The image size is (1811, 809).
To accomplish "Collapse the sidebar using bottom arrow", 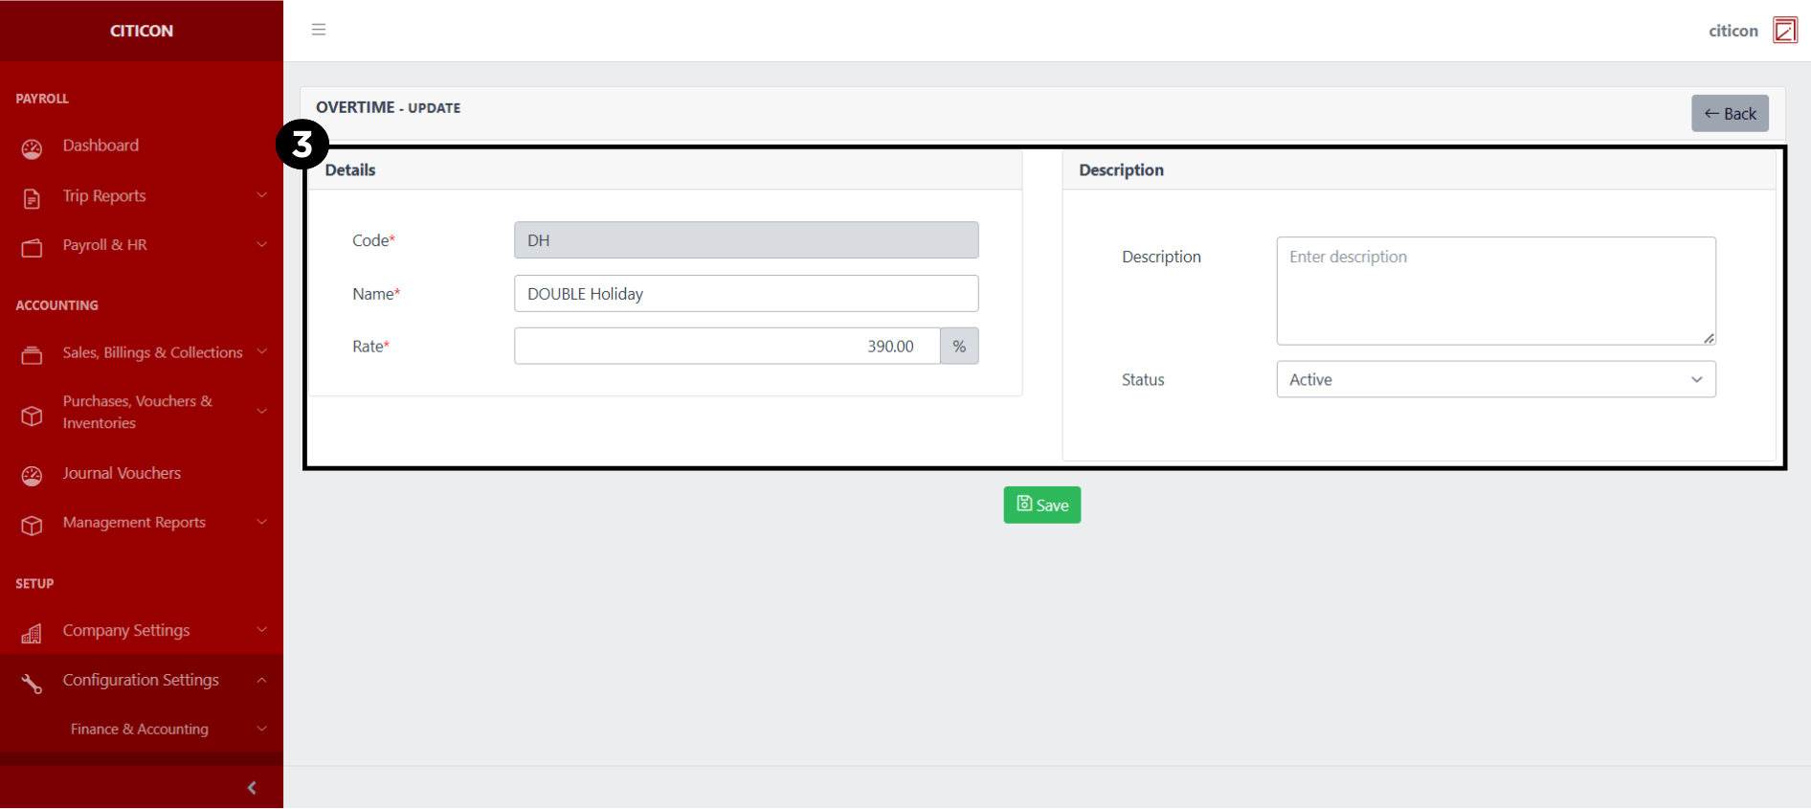I will pyautogui.click(x=252, y=788).
